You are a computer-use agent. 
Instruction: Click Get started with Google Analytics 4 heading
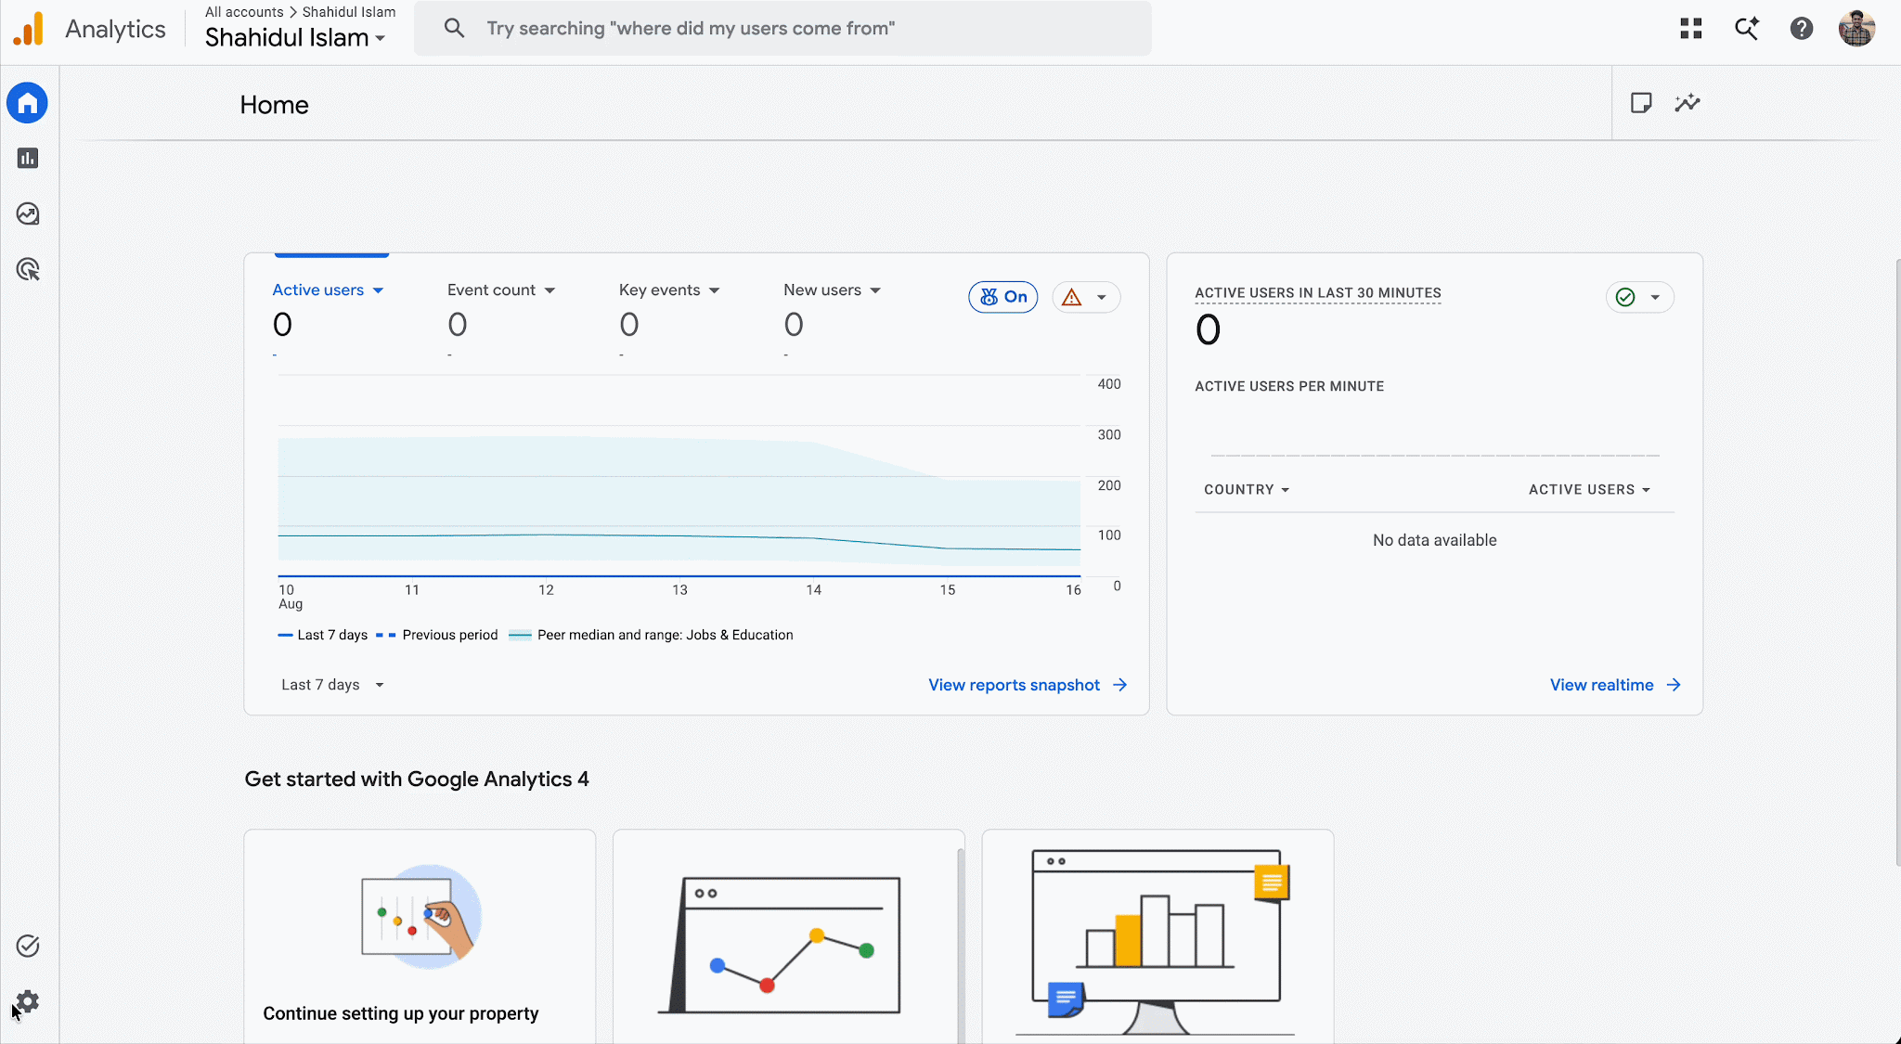pyautogui.click(x=417, y=780)
